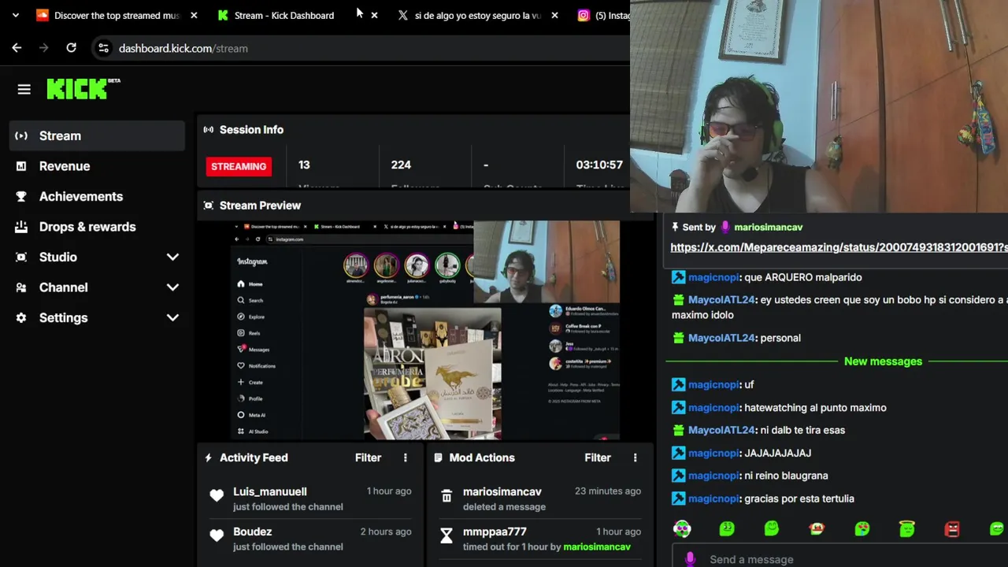Go back with the browser back arrow
Screen dimensions: 1008x567
coord(17,48)
